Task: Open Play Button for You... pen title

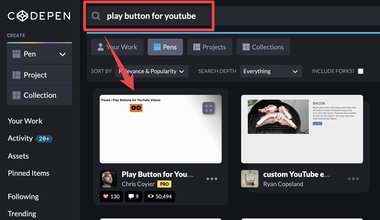Action: coord(157,174)
